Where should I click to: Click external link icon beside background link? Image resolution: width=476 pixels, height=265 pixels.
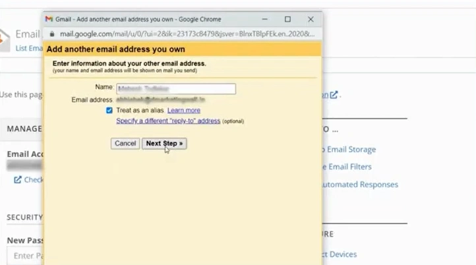pos(334,95)
